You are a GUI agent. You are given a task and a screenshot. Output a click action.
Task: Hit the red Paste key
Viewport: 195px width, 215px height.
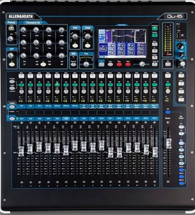(119, 64)
